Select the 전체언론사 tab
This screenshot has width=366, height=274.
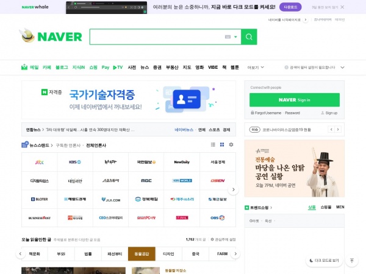click(96, 146)
